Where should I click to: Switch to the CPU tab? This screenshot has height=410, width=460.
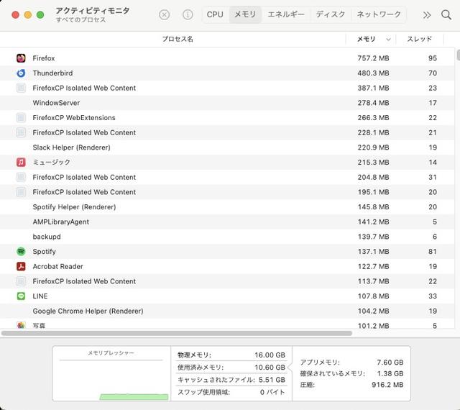215,14
